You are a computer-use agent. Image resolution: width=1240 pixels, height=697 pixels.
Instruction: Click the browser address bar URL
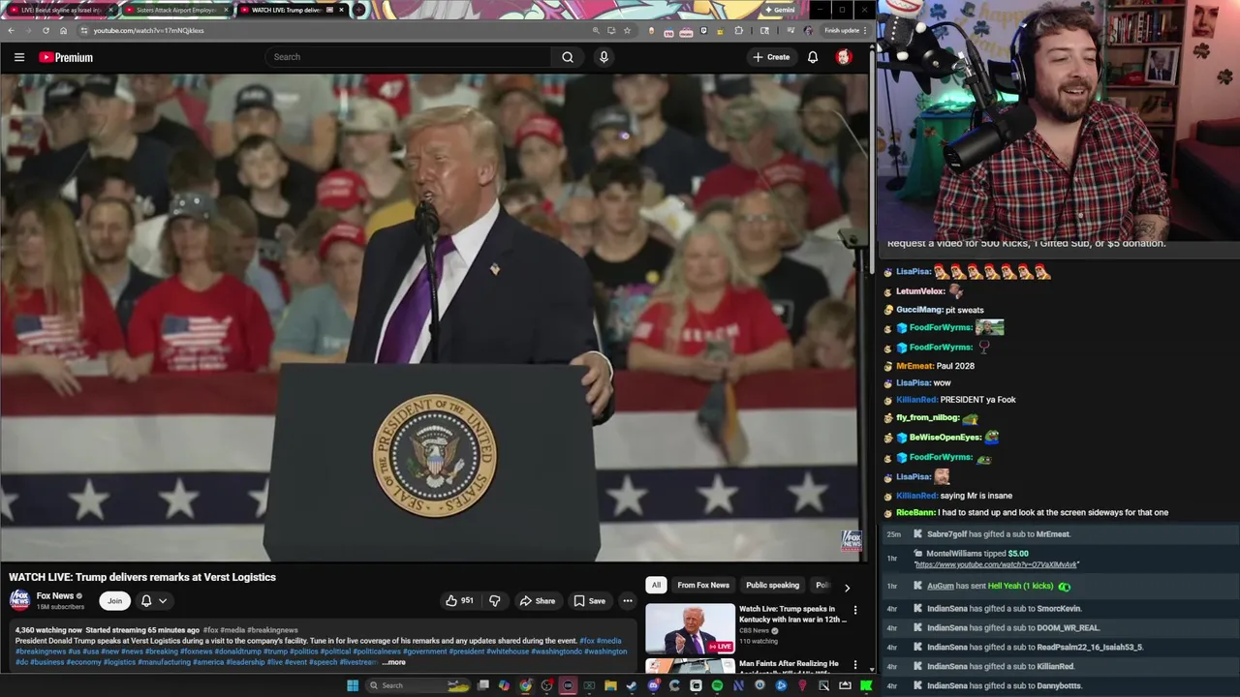[148, 30]
